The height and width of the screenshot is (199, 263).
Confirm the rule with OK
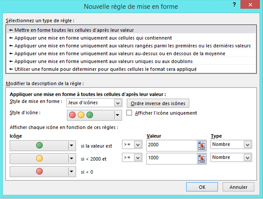[202, 187]
